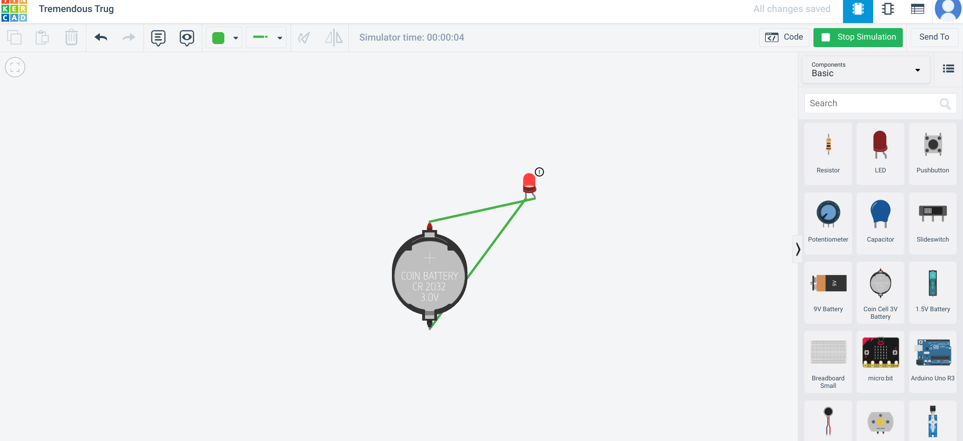Switch to Component list view tab
This screenshot has height=441, width=963.
click(x=918, y=10)
